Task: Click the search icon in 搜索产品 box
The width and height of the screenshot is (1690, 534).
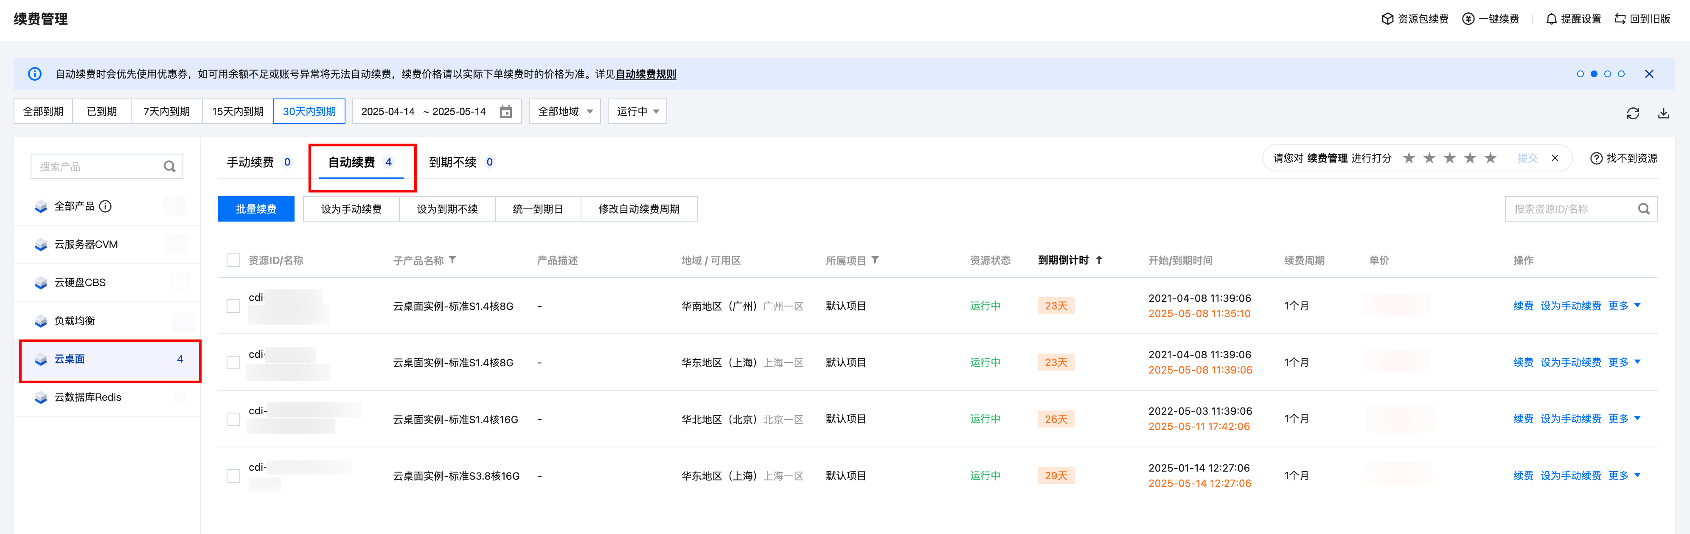Action: pyautogui.click(x=169, y=167)
